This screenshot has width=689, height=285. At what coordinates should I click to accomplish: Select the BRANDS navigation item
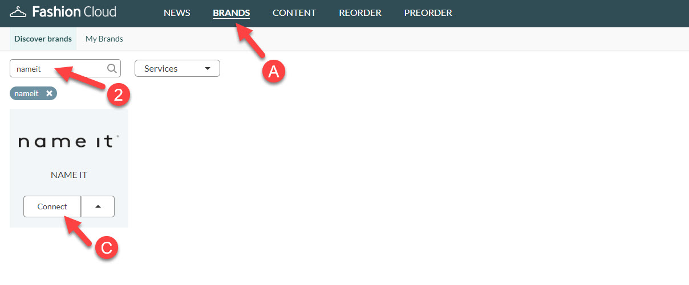click(231, 13)
